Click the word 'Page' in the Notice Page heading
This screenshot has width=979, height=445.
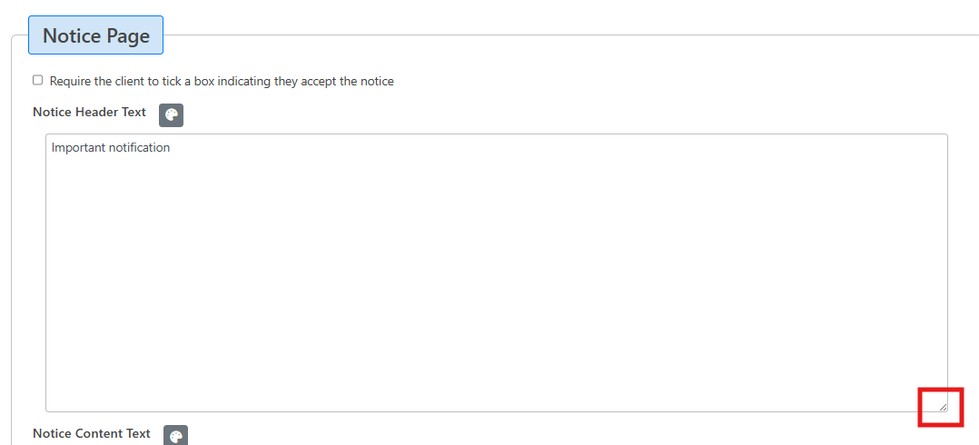(x=127, y=36)
